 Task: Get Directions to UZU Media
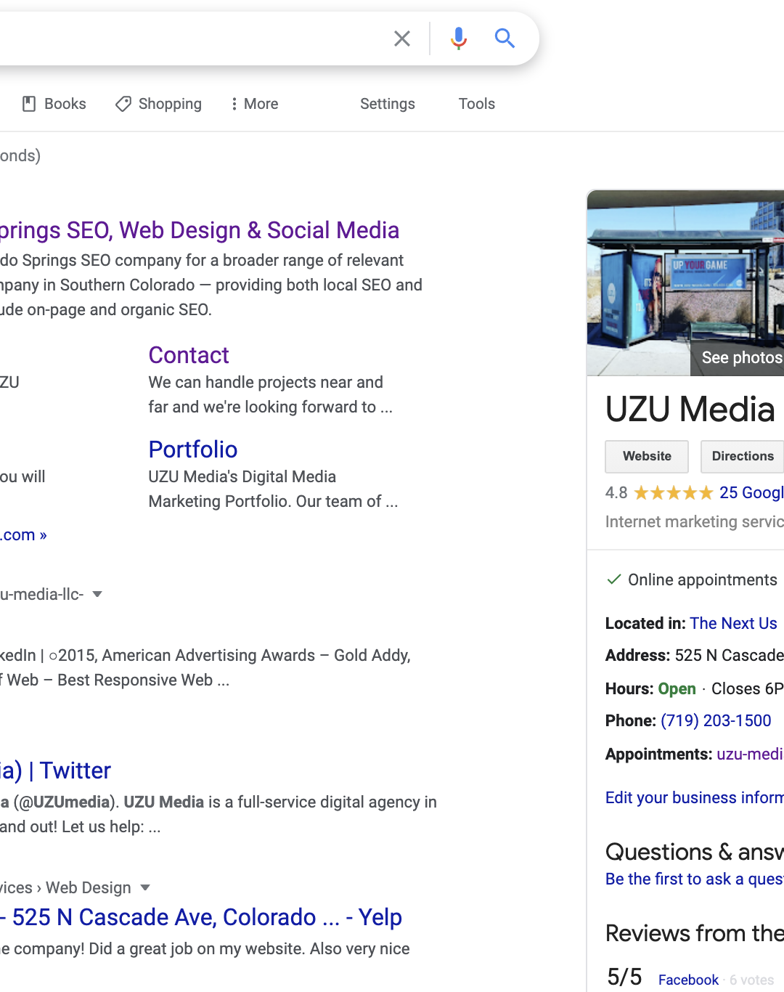pos(742,456)
